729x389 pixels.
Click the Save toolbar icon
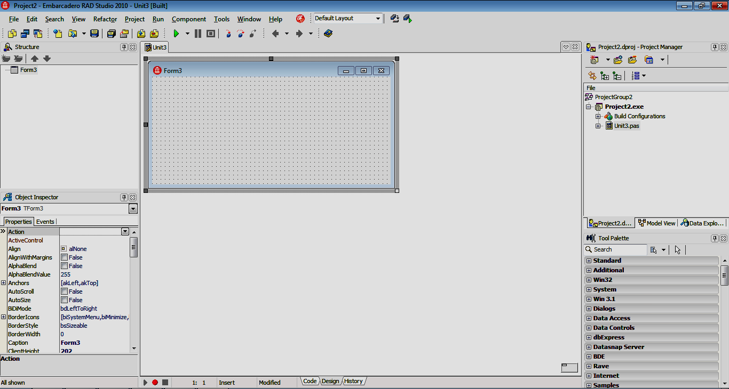pyautogui.click(x=94, y=34)
